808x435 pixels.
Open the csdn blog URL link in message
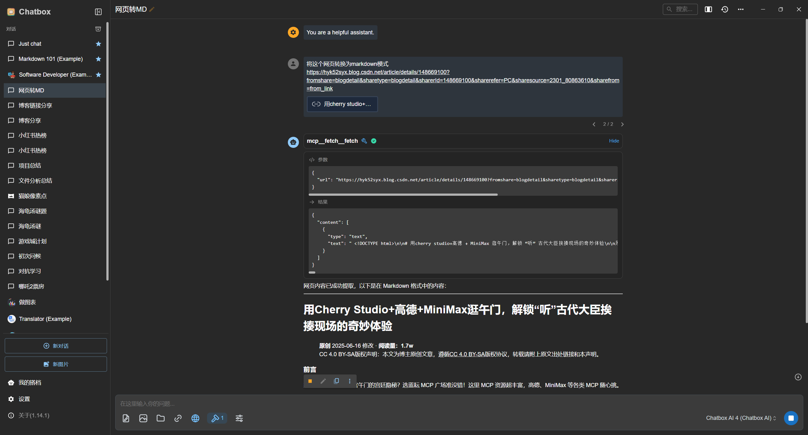click(x=463, y=80)
